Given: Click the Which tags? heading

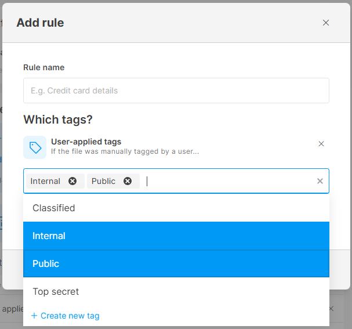Looking at the screenshot, I should [58, 120].
